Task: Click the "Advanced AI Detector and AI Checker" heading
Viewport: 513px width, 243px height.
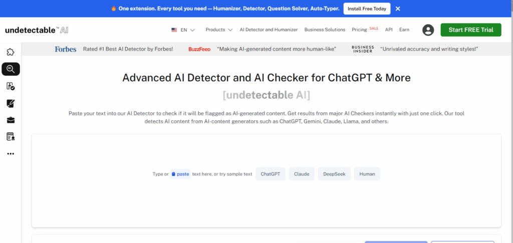Action: coord(267,78)
